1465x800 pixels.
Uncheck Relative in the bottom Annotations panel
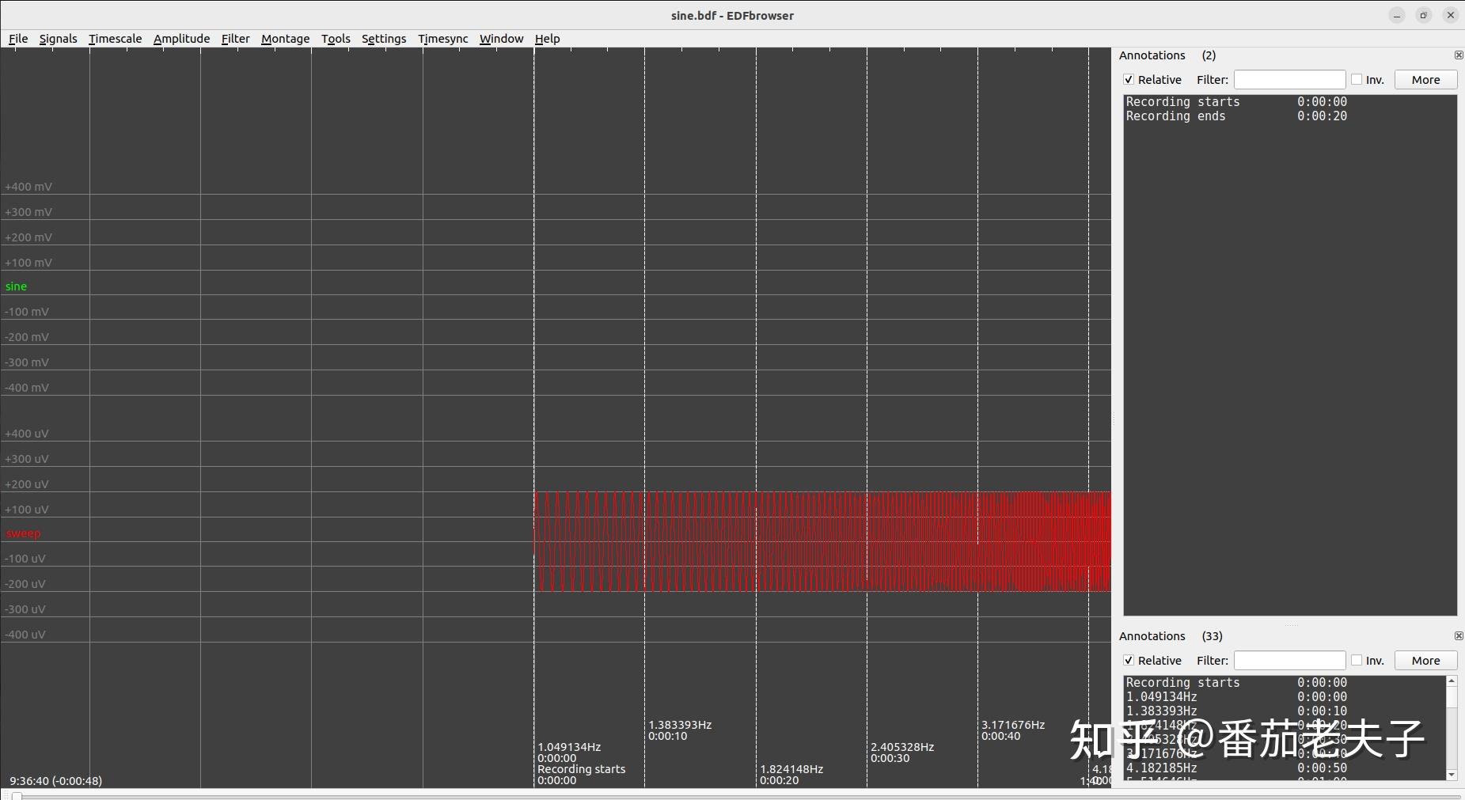[1129, 660]
